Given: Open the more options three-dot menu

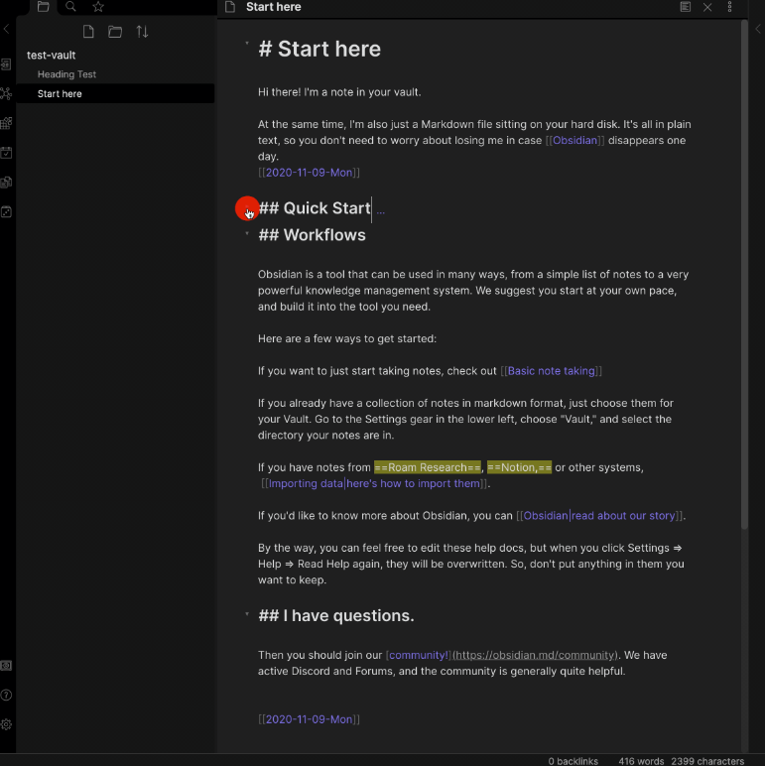Looking at the screenshot, I should click(x=729, y=7).
